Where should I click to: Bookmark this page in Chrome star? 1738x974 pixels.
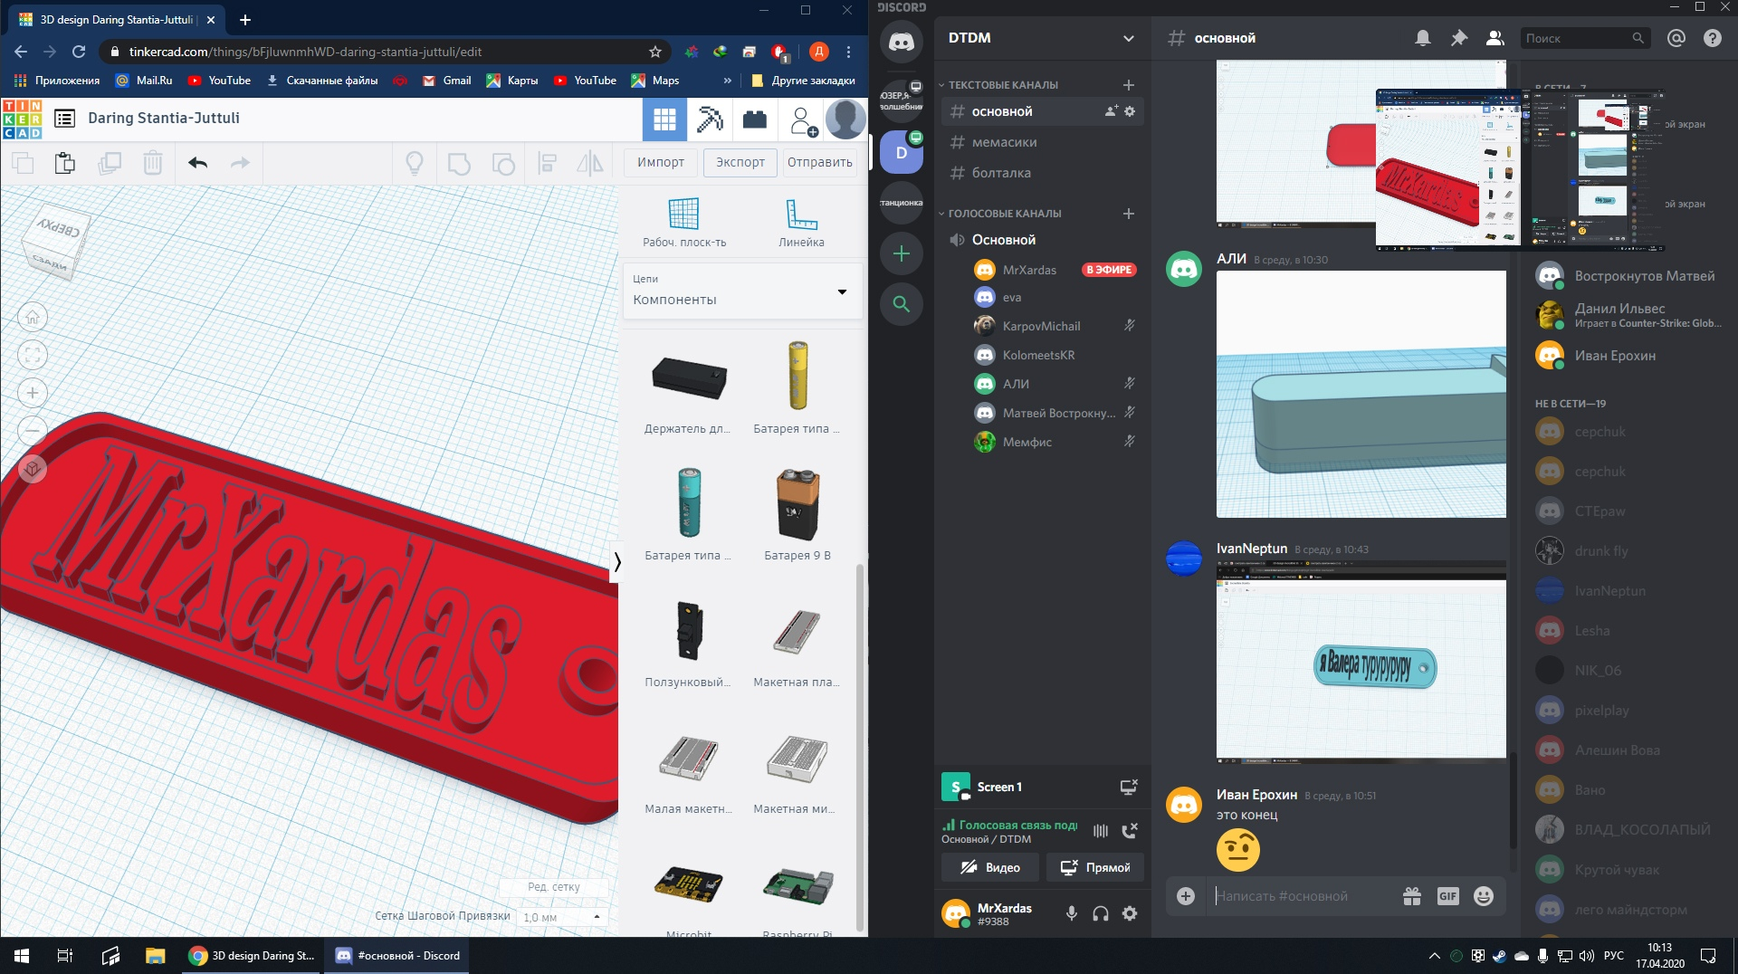[655, 52]
